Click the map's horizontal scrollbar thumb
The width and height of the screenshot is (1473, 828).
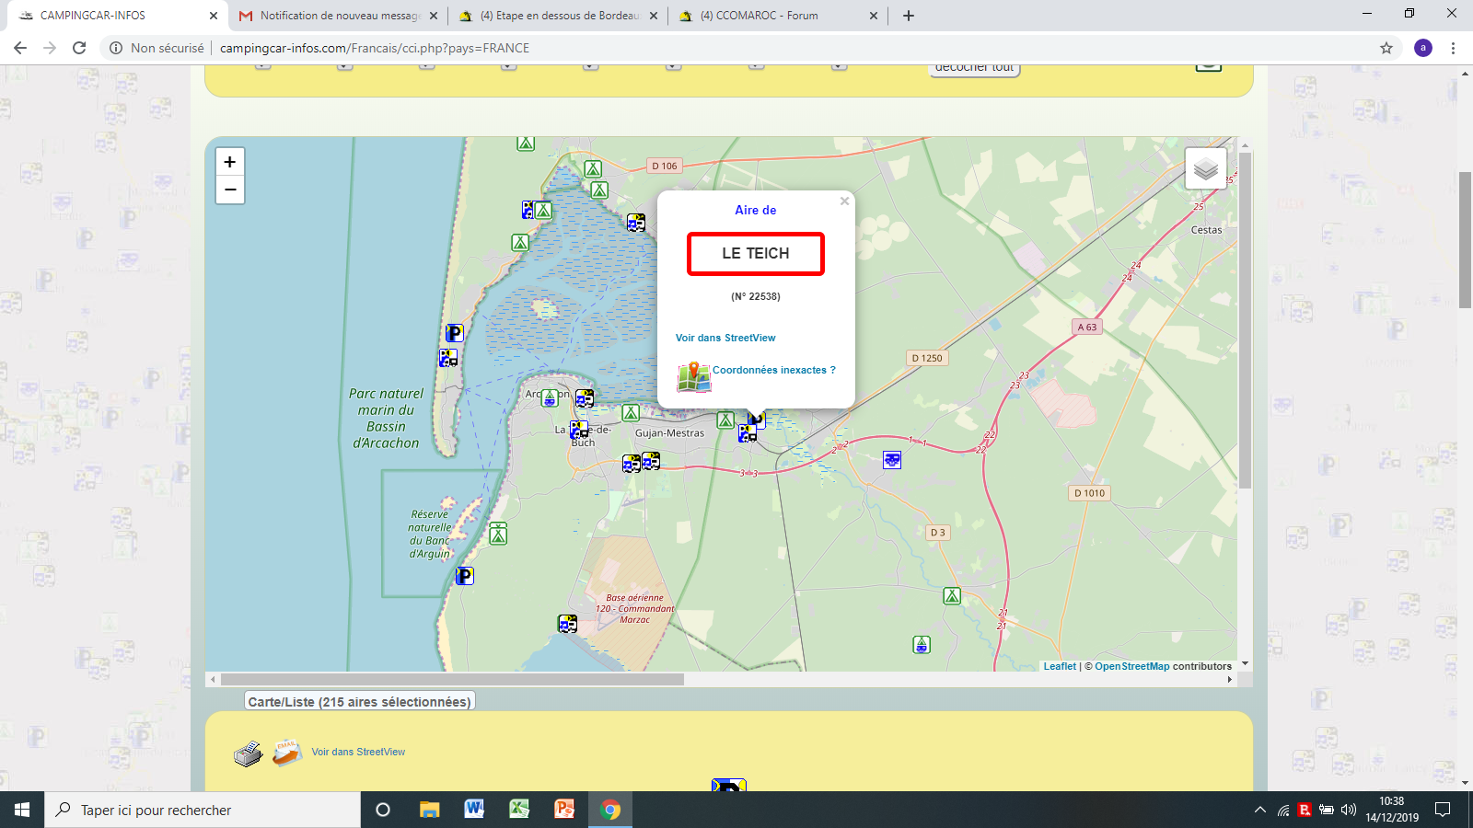(452, 680)
